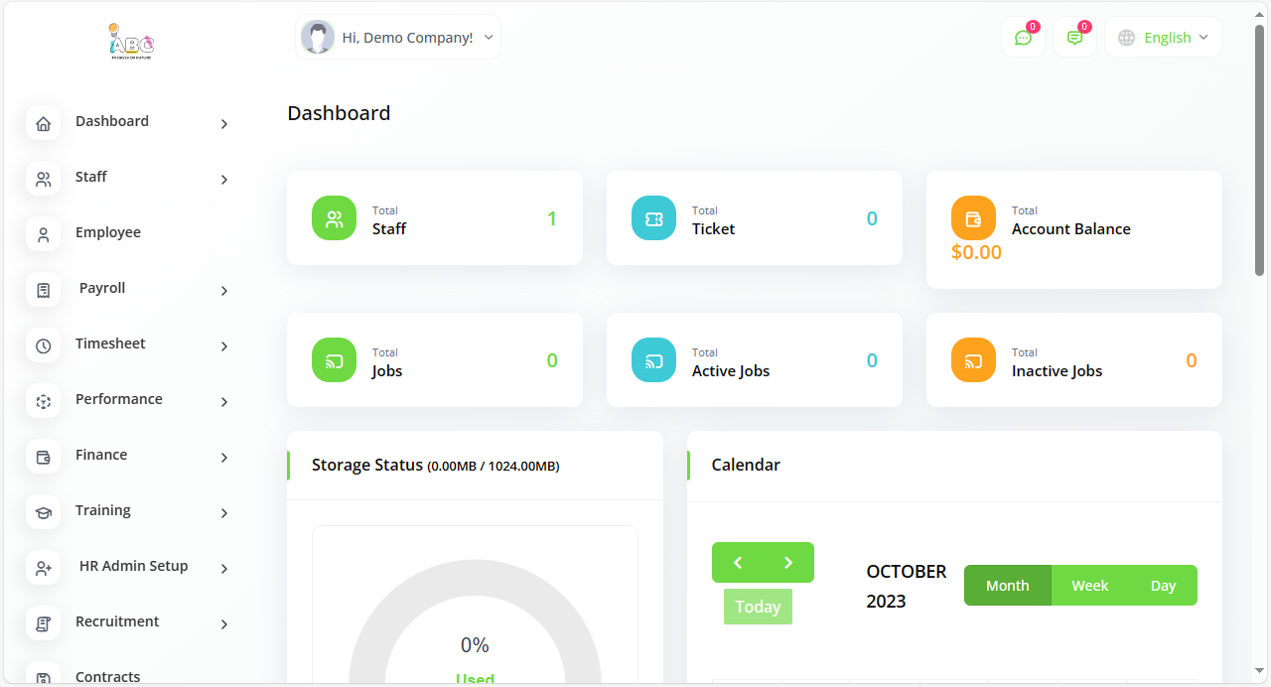Select the Month calendar view

point(1007,586)
